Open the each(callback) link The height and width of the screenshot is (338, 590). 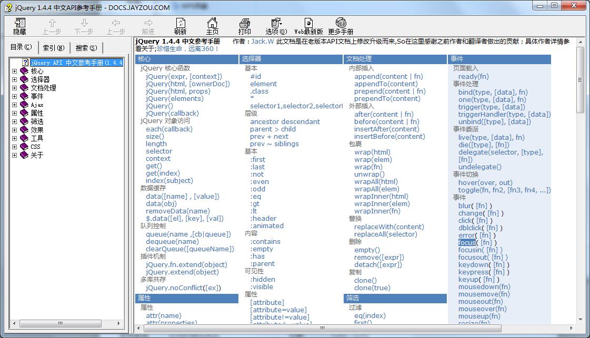tap(169, 129)
